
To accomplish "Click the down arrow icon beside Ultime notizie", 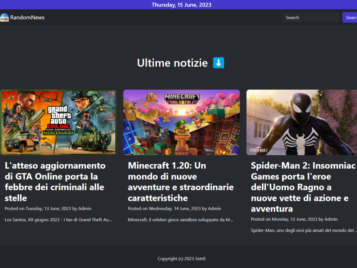I will tap(218, 63).
